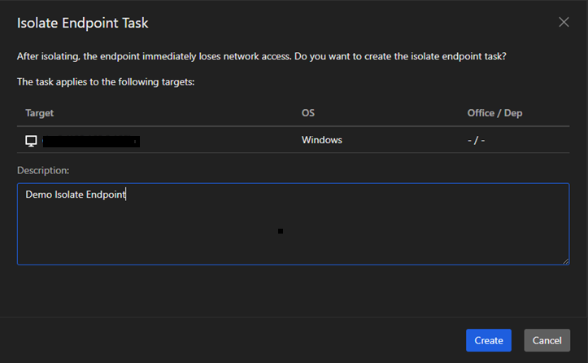The width and height of the screenshot is (588, 363).
Task: Click "The task applies to the following targets" text
Action: click(x=106, y=81)
